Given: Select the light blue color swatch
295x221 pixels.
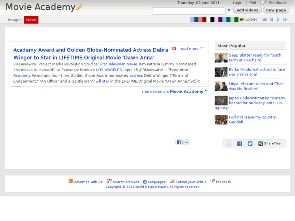Looking at the screenshot, I should pos(192,20).
